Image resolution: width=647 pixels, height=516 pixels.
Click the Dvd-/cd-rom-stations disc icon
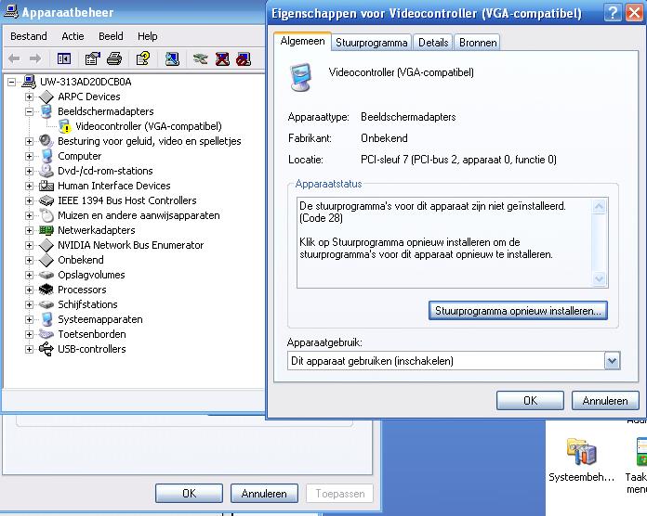click(x=46, y=171)
